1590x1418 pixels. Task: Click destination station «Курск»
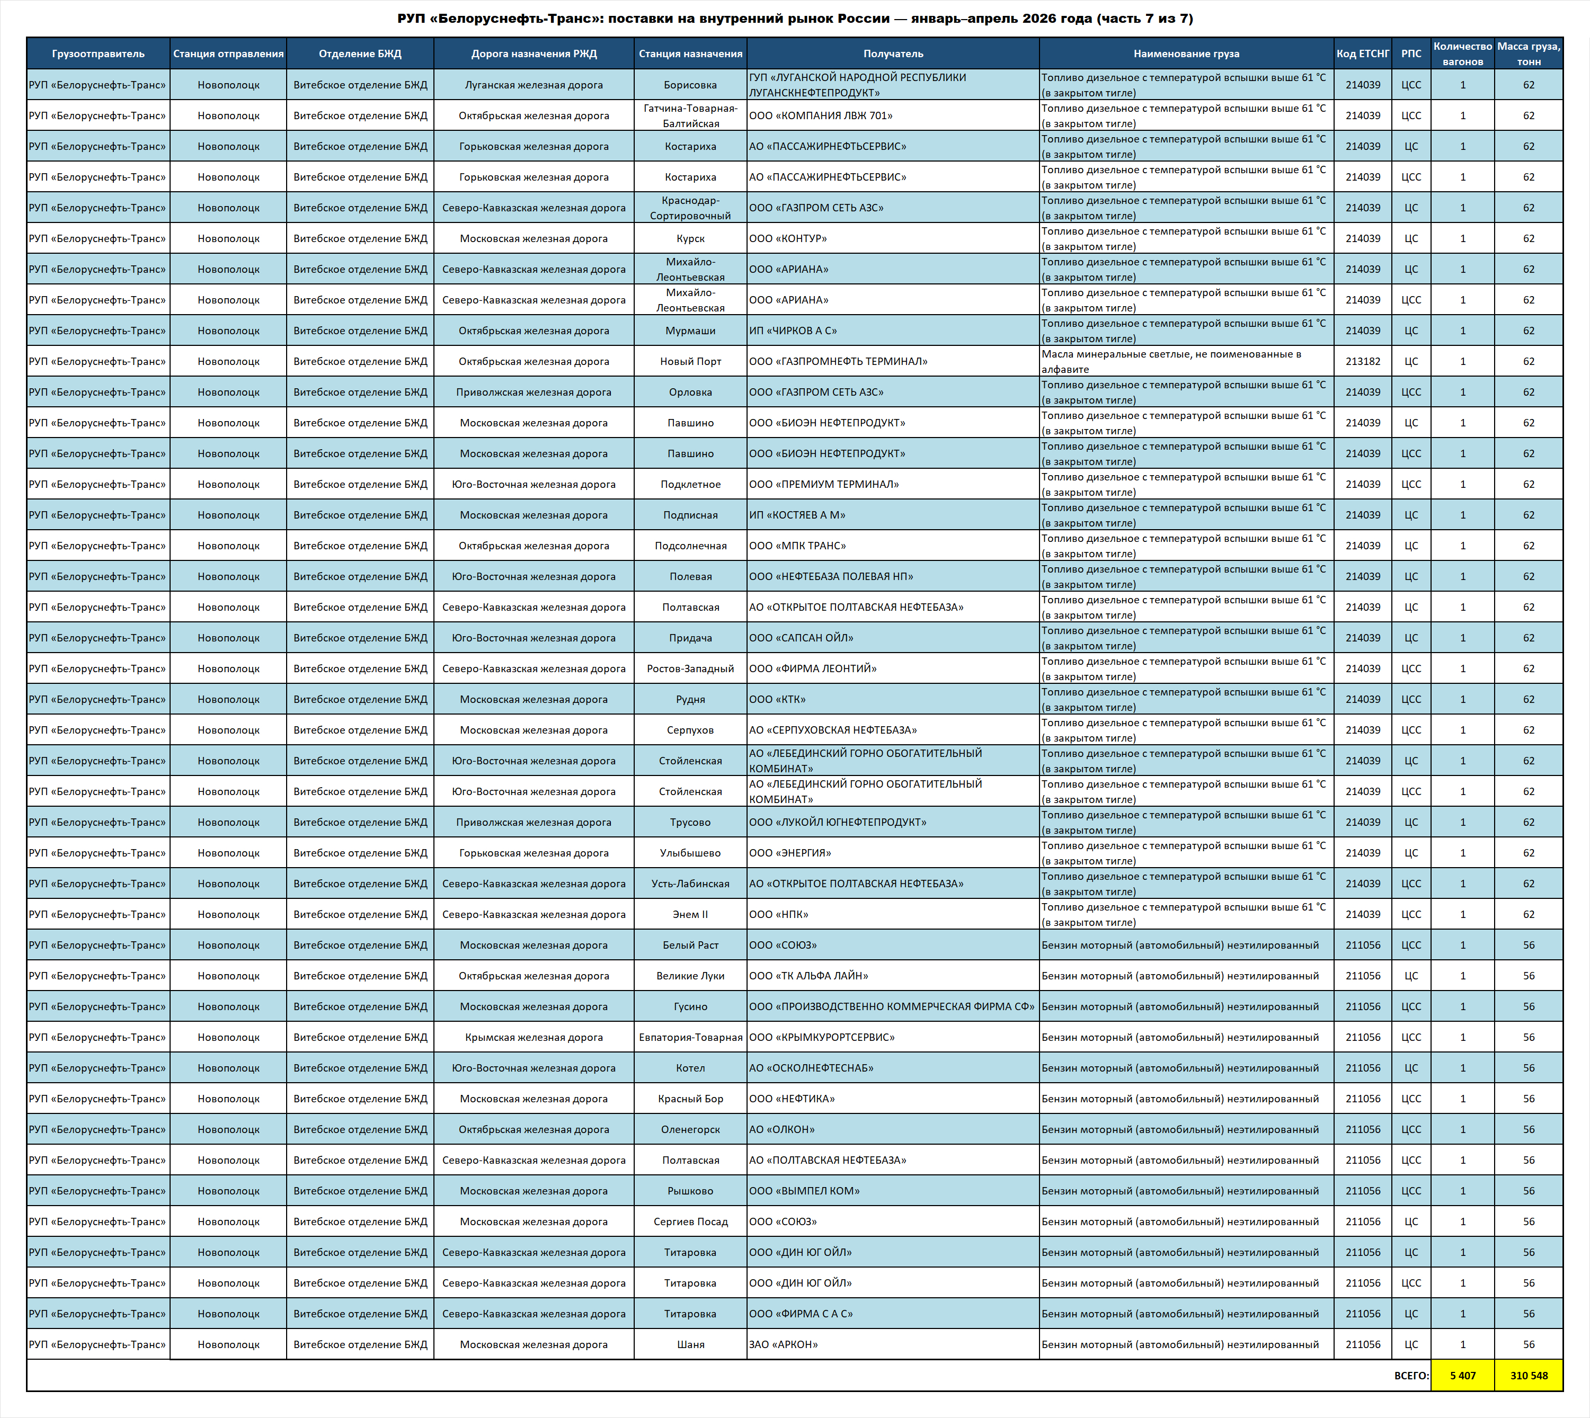tap(690, 238)
